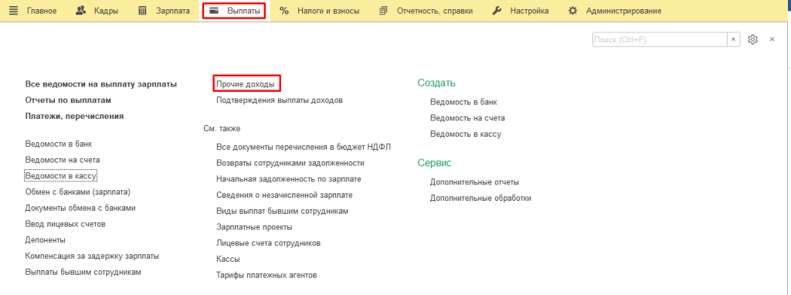Click the Кадры people icon

coord(80,11)
